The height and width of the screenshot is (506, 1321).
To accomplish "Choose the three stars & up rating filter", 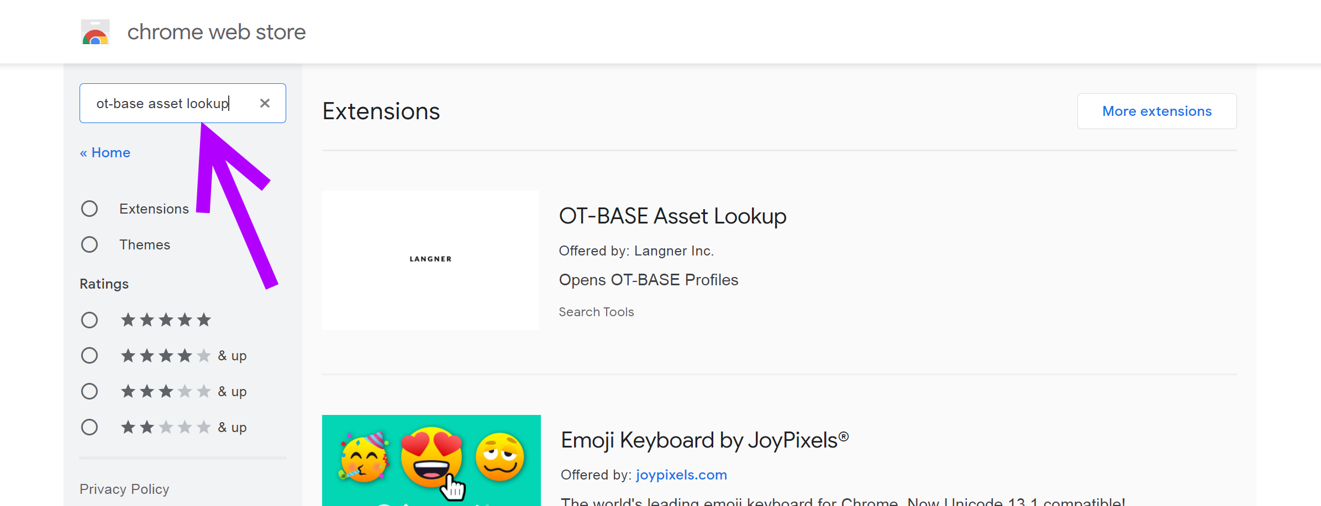I will (x=90, y=391).
